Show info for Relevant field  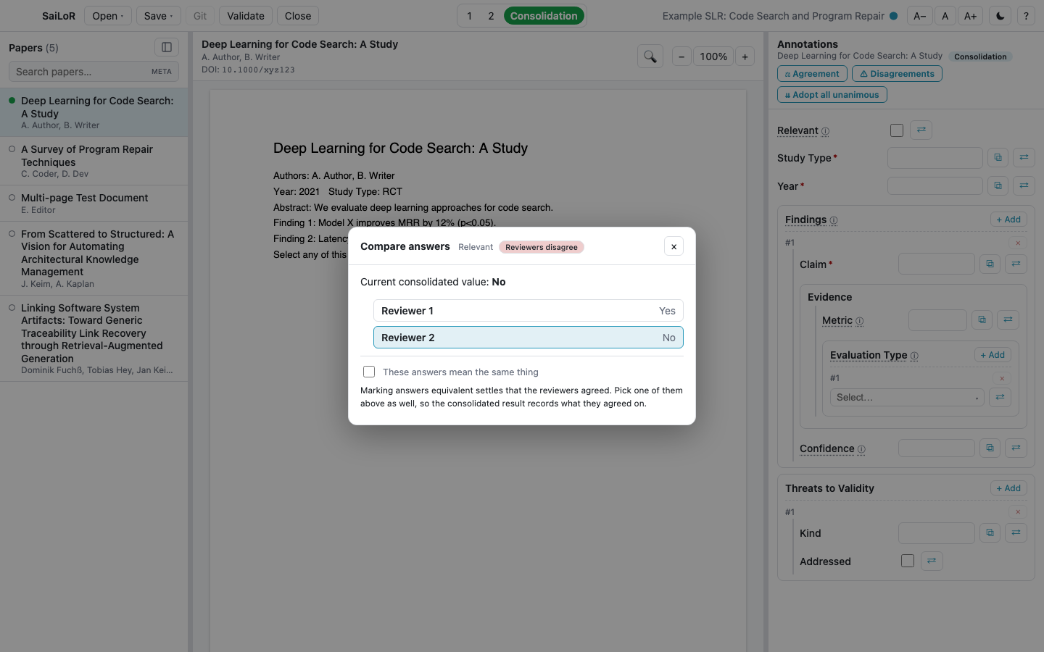[825, 131]
